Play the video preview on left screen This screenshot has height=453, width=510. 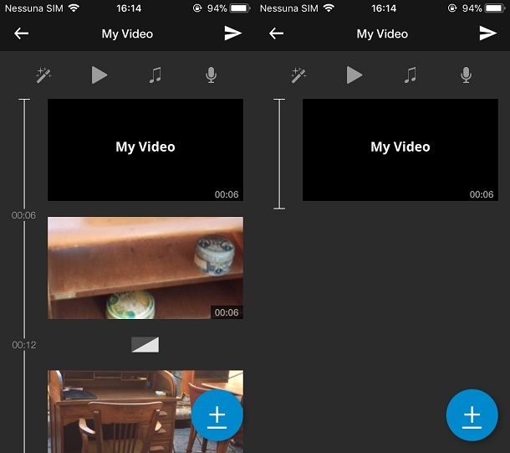tap(99, 75)
